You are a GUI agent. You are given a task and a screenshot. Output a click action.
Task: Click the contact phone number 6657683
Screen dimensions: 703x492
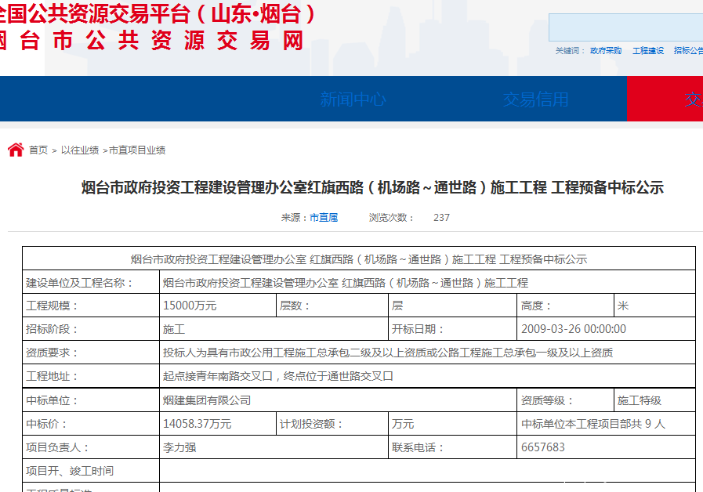click(x=542, y=447)
